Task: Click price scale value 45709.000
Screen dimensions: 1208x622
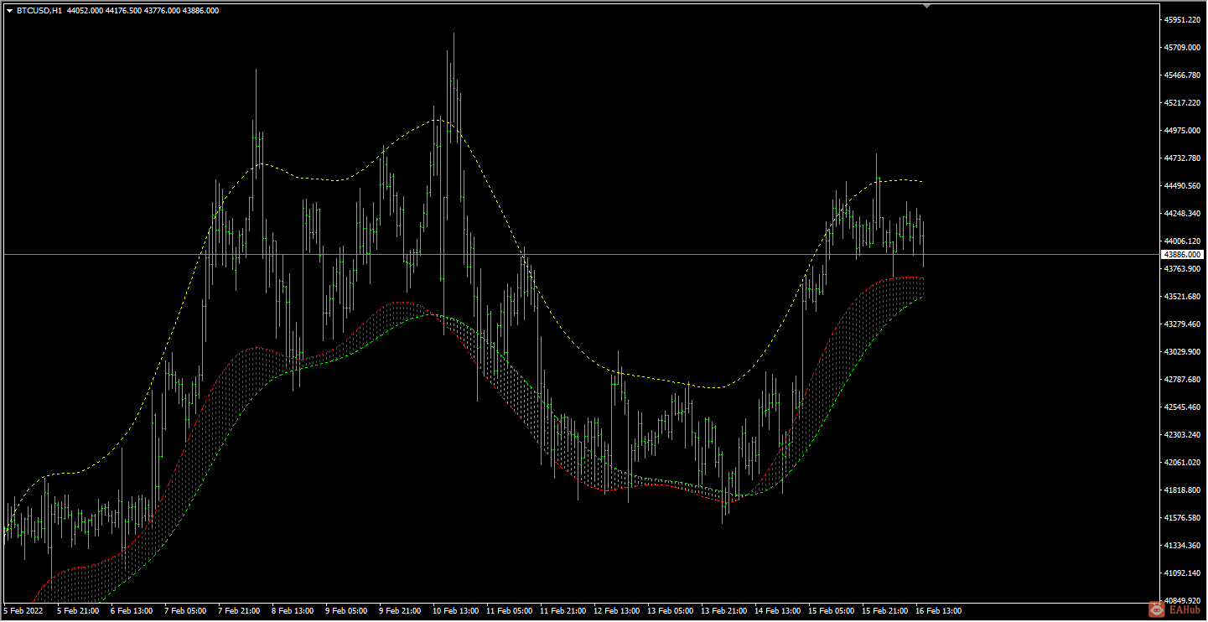Action: [1182, 47]
